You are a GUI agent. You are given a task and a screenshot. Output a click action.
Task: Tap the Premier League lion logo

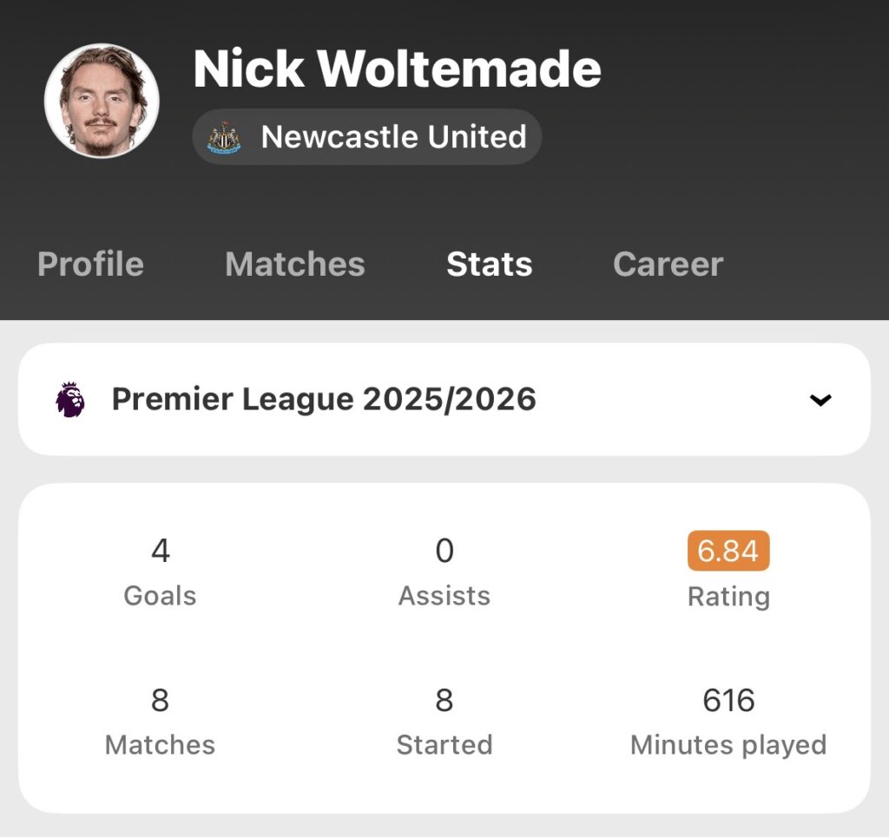coord(70,400)
